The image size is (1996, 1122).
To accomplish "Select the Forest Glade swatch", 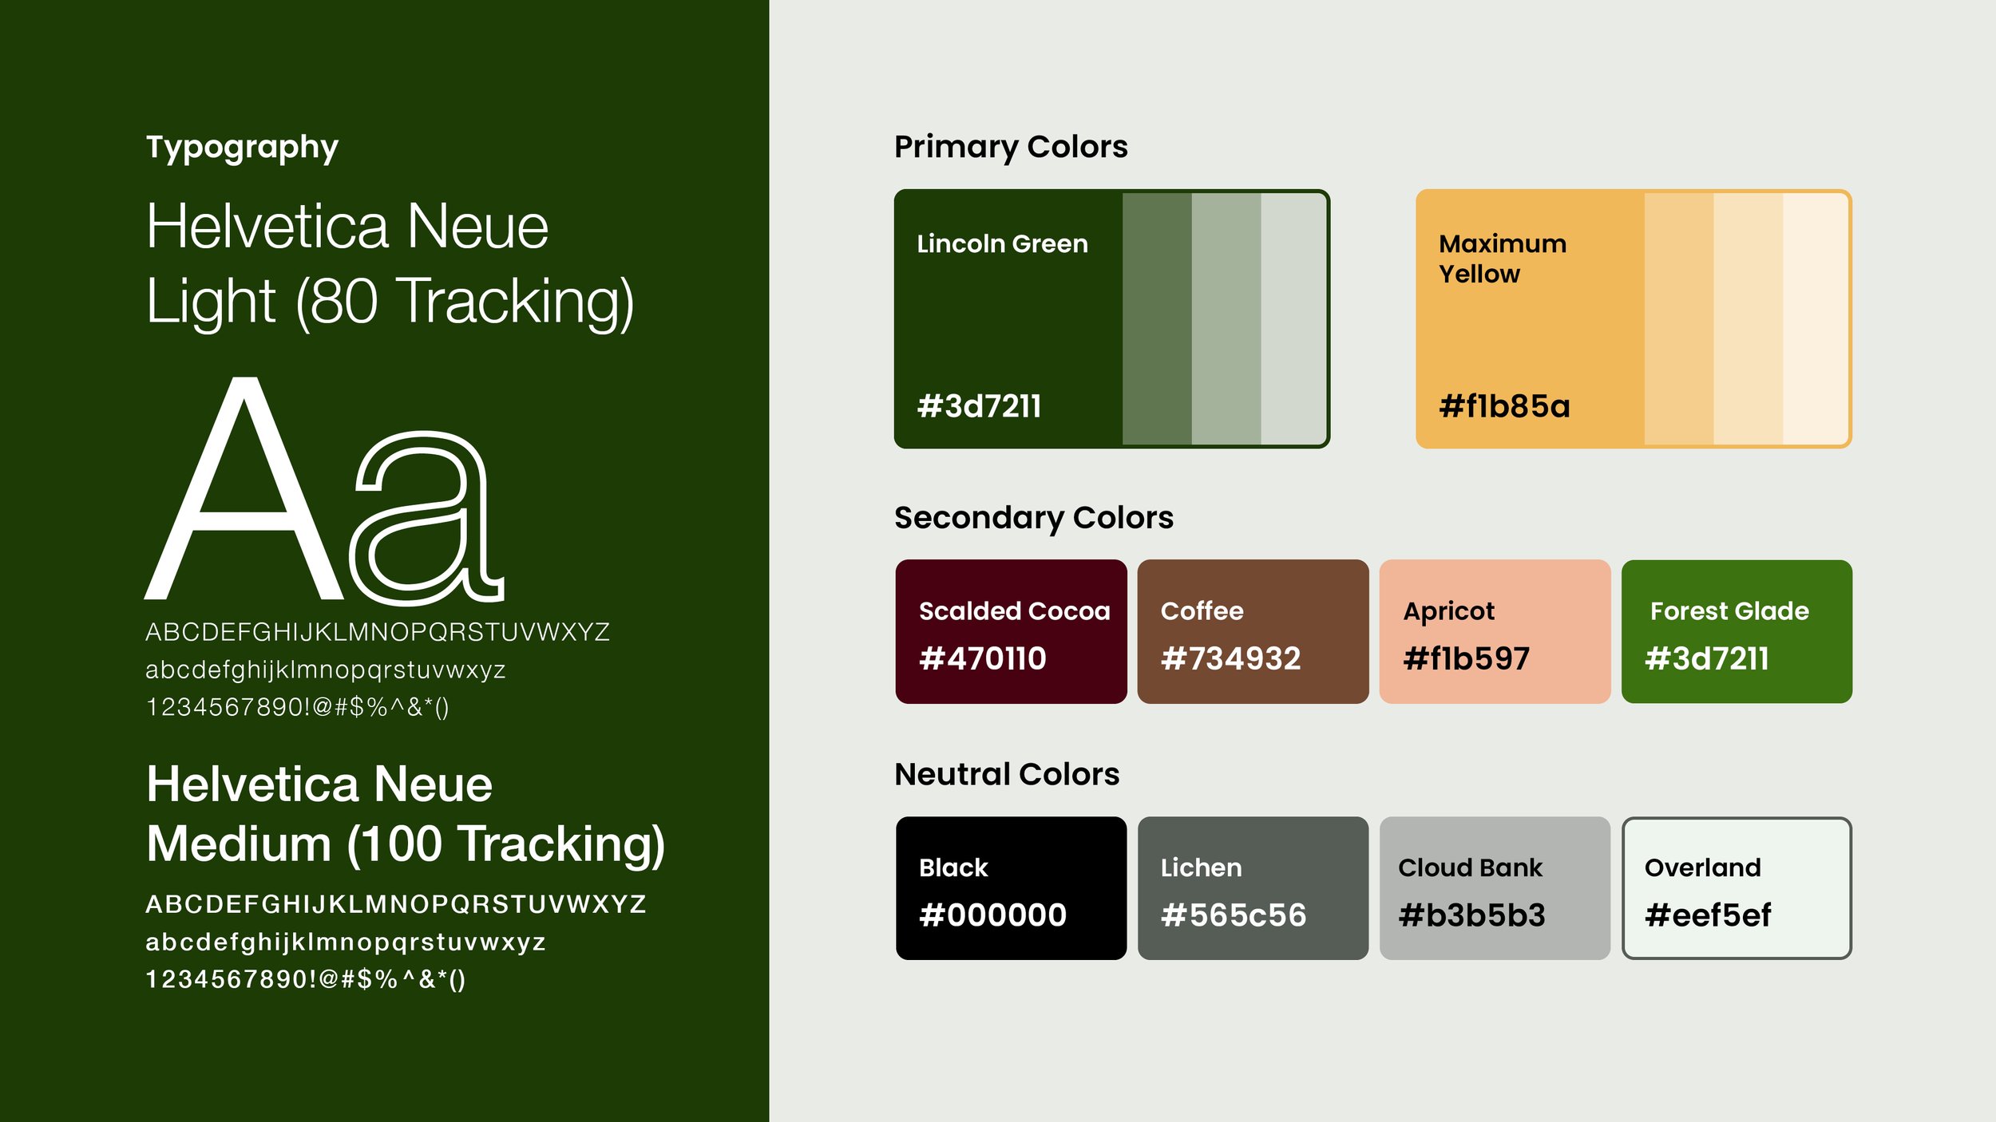I will tap(1737, 631).
